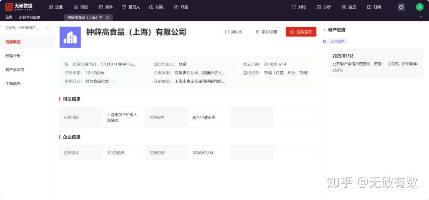Open the 监控 tool
The image size is (429, 200).
(349, 7)
